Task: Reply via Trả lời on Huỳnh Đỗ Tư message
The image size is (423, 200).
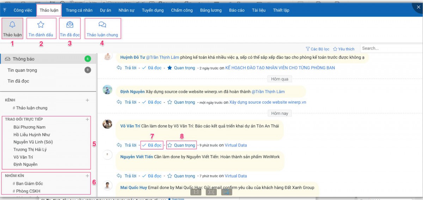Action: pos(130,68)
